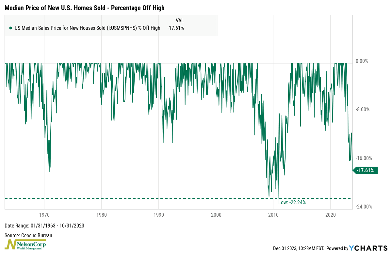This screenshot has width=392, height=254.
Task: Click the 1970 x-axis tick label
Action: click(44, 215)
